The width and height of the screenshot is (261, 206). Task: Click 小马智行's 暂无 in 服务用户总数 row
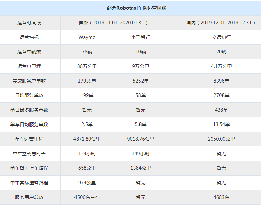point(140,197)
